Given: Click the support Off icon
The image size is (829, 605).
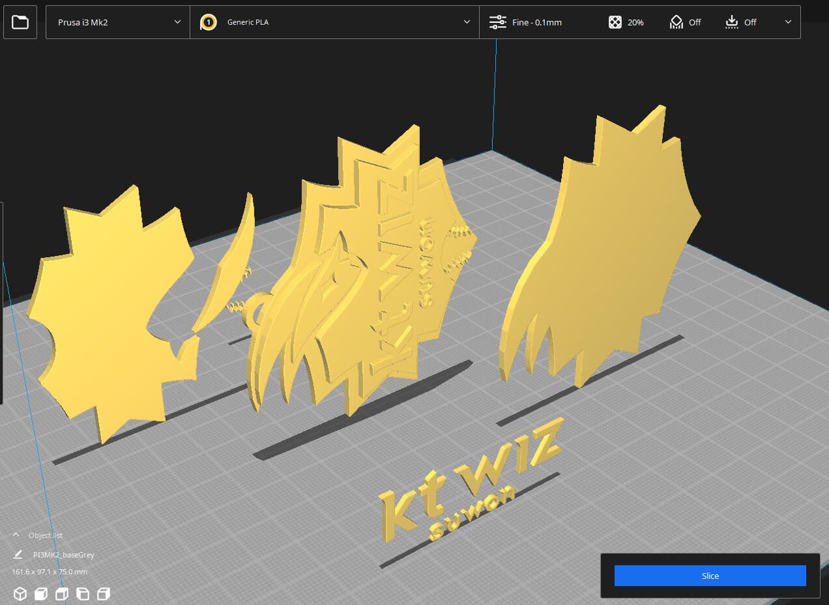Looking at the screenshot, I should pyautogui.click(x=676, y=22).
